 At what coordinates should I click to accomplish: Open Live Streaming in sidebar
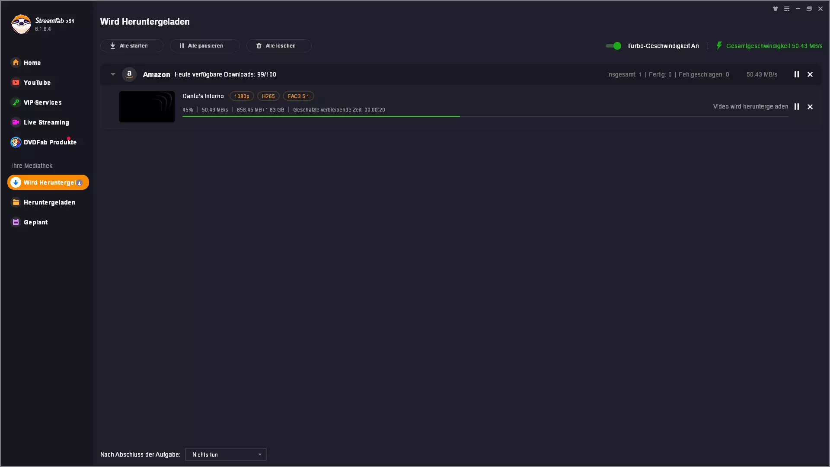40,122
